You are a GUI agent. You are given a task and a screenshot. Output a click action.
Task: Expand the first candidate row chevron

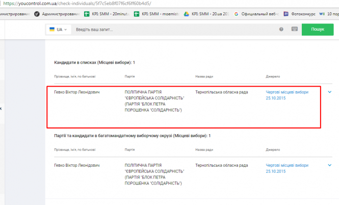click(329, 92)
